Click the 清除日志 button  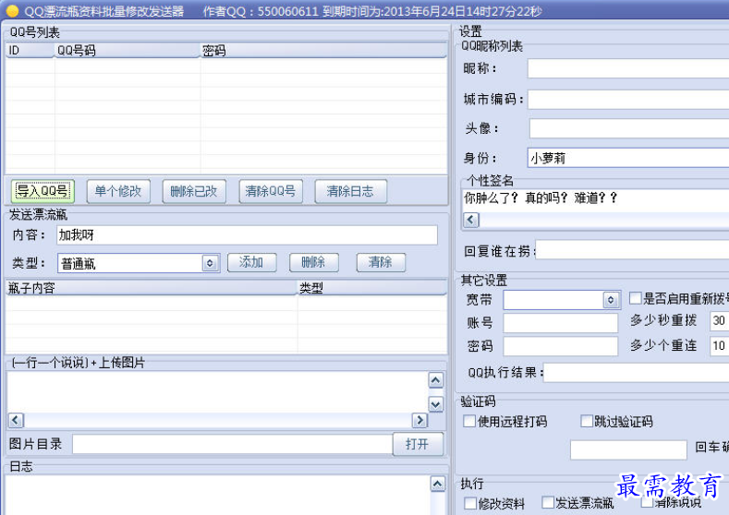pyautogui.click(x=350, y=191)
